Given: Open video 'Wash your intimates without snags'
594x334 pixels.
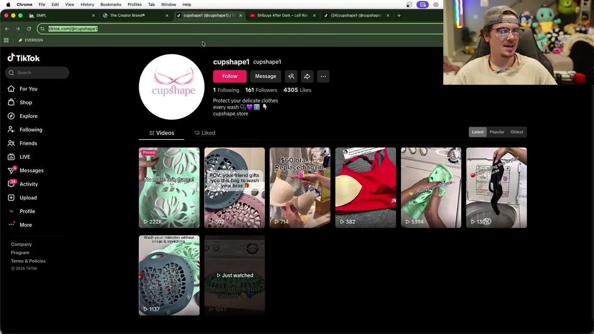Looking at the screenshot, I should (169, 275).
